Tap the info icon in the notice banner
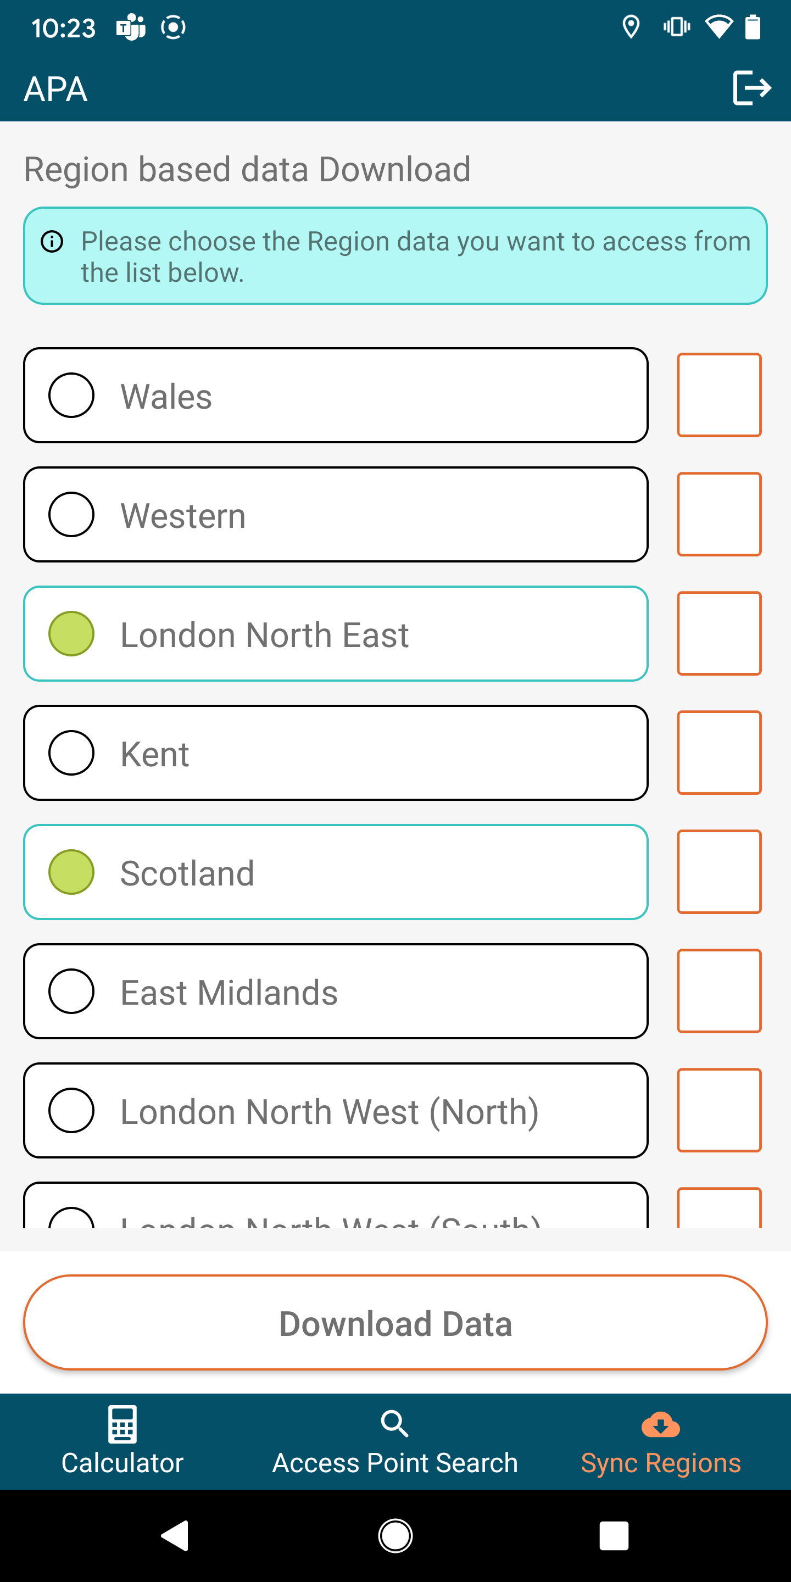 [52, 241]
